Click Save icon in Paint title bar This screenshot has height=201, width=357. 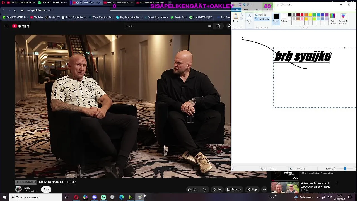coord(240,5)
